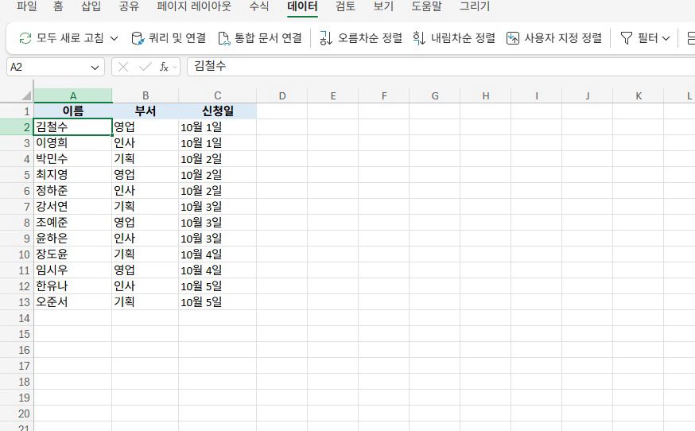This screenshot has width=695, height=431.
Task: Select 신청일 cell in 장도윤 row
Action: [x=218, y=254]
